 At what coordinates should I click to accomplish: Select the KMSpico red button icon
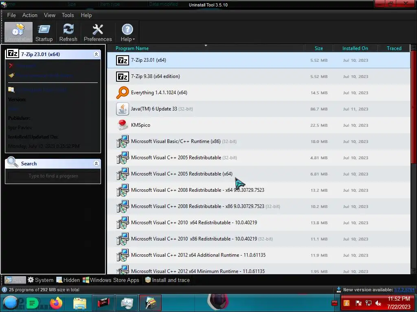pyautogui.click(x=123, y=125)
